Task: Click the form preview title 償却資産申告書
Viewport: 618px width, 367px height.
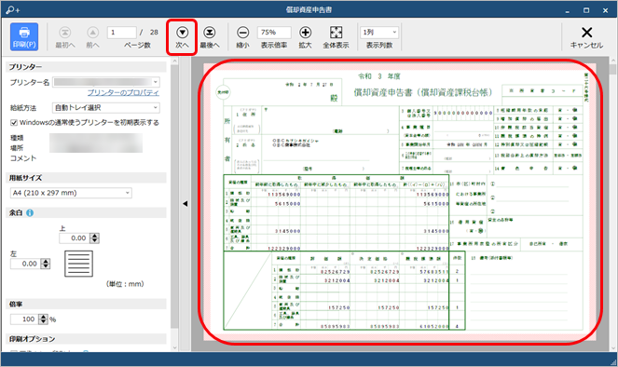Action: pyautogui.click(x=424, y=92)
